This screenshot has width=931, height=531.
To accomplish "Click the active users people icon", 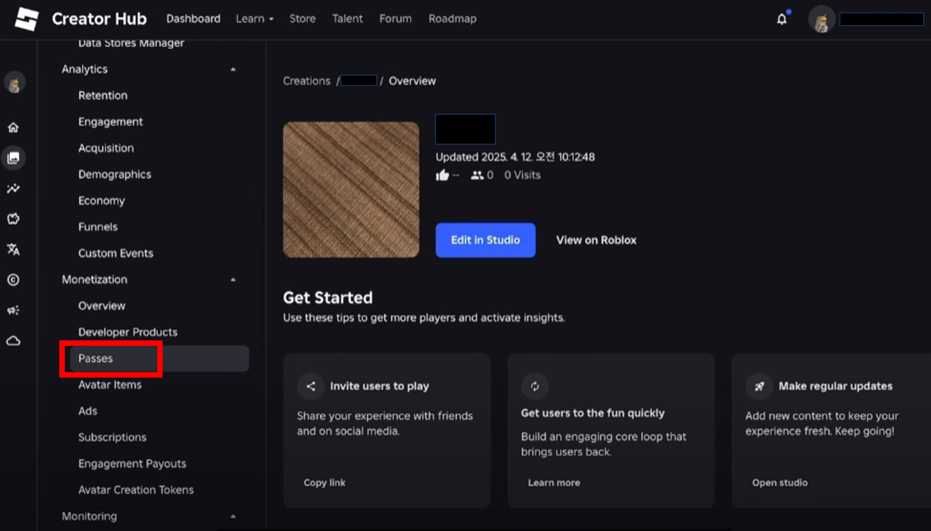I will [477, 175].
